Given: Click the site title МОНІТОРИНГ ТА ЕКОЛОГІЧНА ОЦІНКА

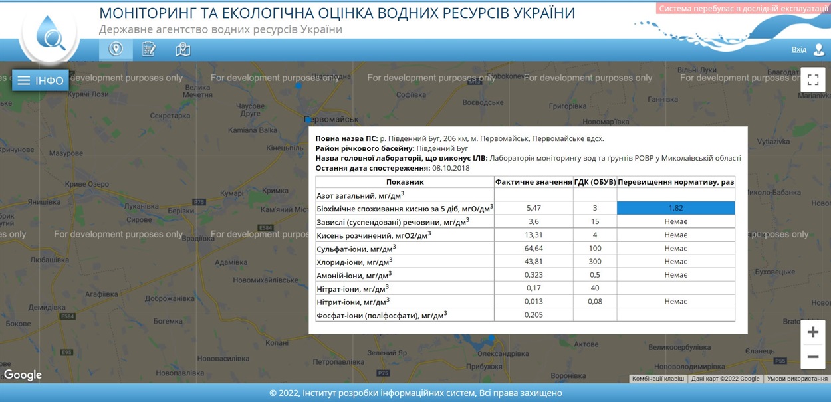Looking at the screenshot, I should coord(337,13).
